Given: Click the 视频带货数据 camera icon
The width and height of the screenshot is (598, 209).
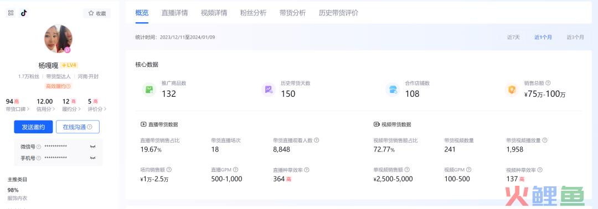Looking at the screenshot, I should (x=377, y=124).
